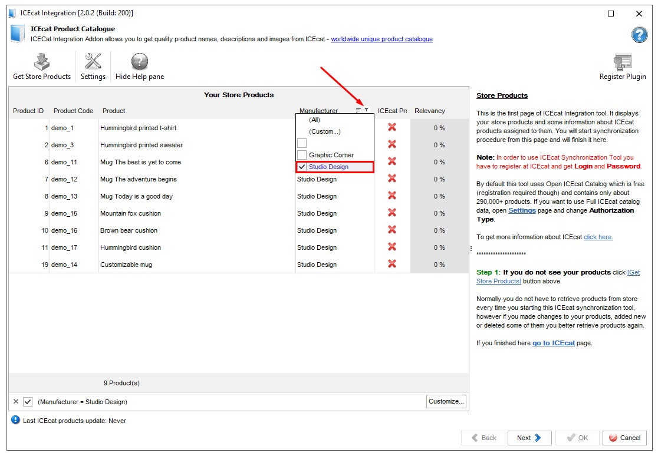Screen dimensions: 658x456
Task: Click the go to ICEcat link
Action: tap(554, 343)
